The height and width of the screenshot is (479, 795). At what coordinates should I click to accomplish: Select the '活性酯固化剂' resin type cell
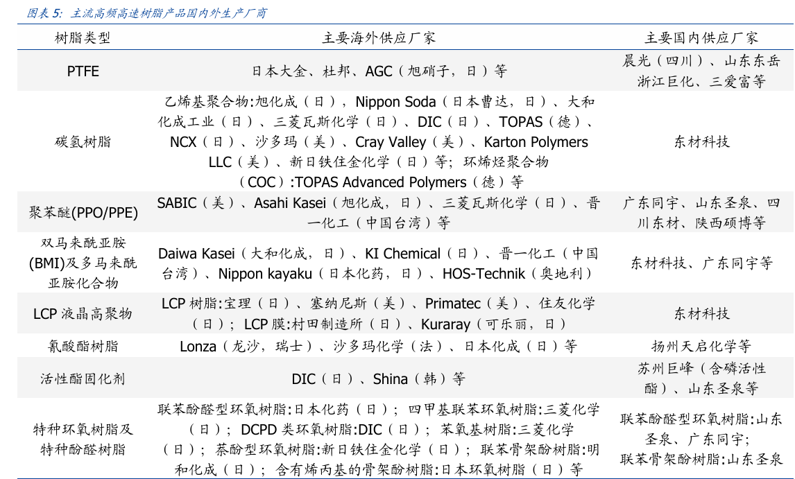pos(83,378)
